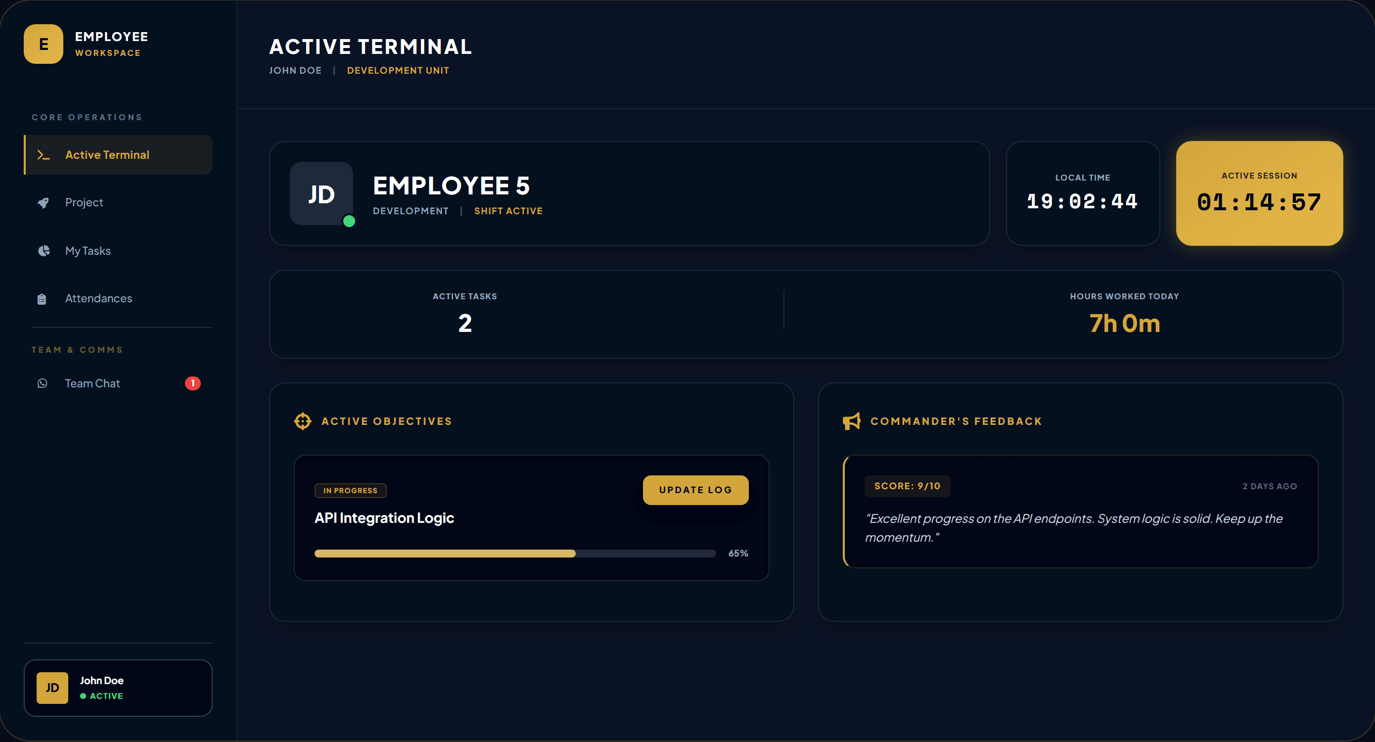Click the 7h 0m hours worked value

point(1124,324)
